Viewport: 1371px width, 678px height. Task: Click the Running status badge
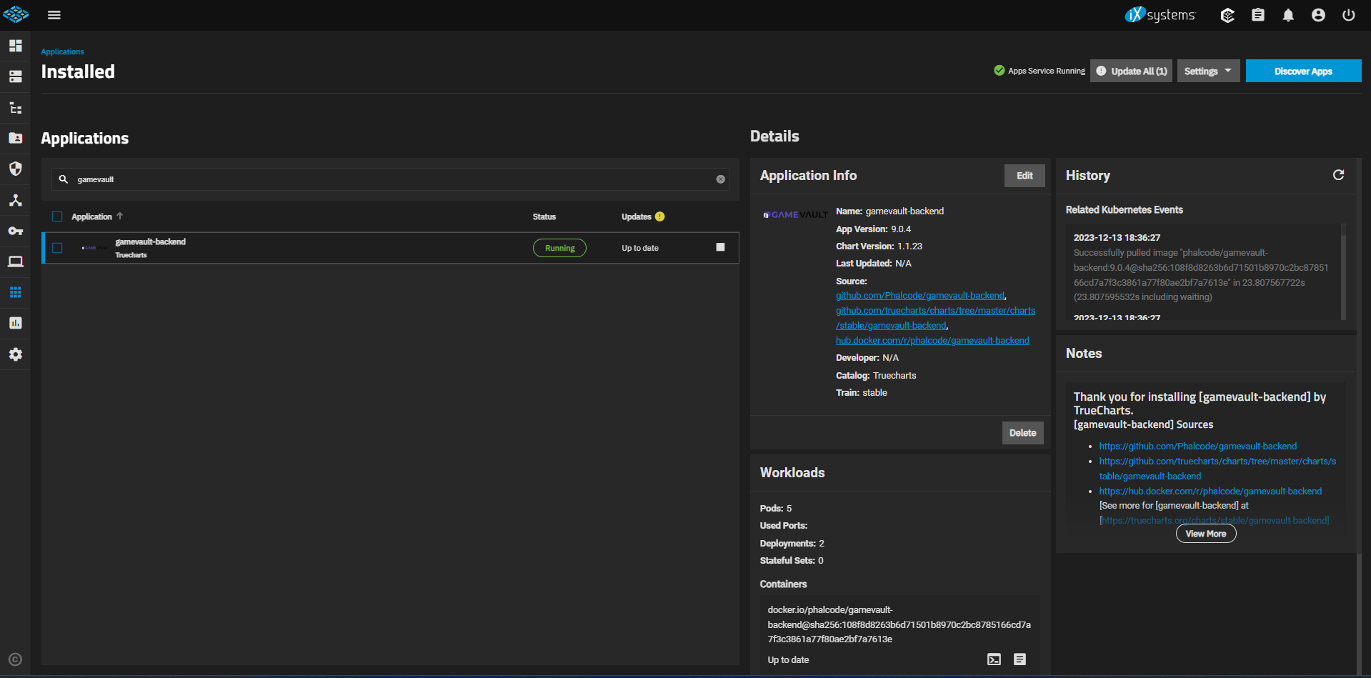[559, 248]
